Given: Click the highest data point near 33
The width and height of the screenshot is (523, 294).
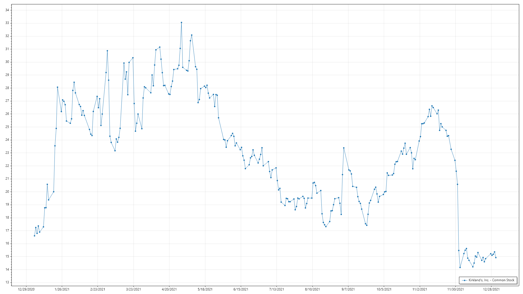Looking at the screenshot, I should point(181,23).
